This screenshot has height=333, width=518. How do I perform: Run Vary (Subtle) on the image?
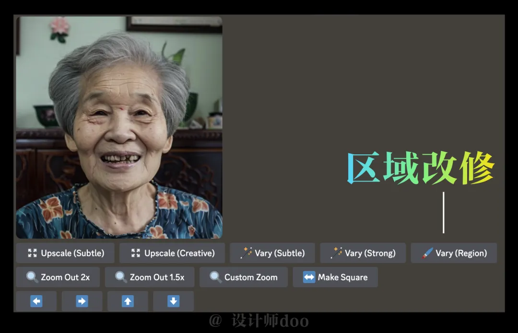[272, 253]
